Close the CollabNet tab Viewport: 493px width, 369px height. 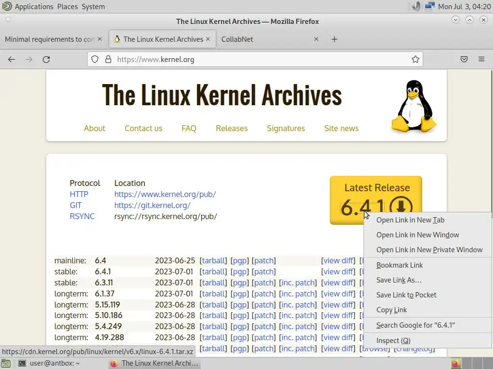coord(316,39)
